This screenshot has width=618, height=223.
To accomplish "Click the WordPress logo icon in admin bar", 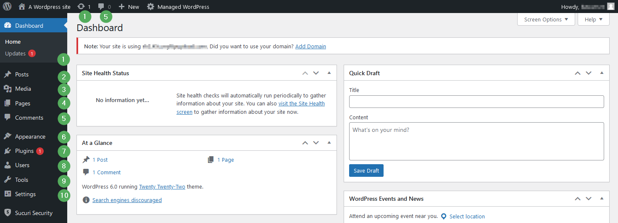I will (7, 7).
